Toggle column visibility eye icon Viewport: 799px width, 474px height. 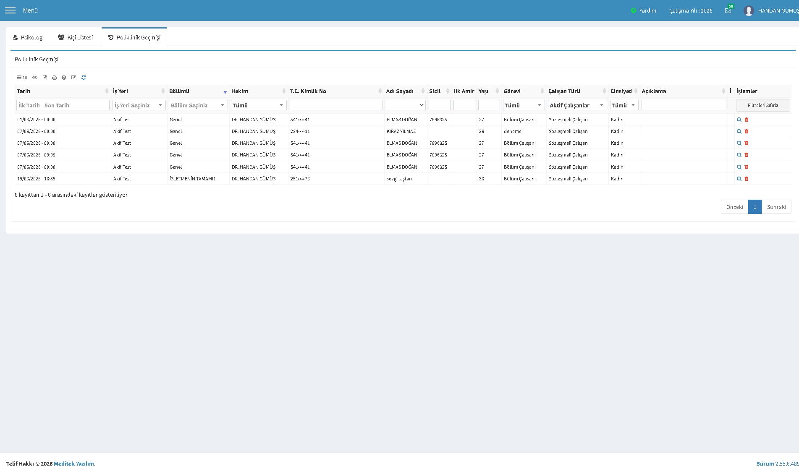tap(35, 78)
